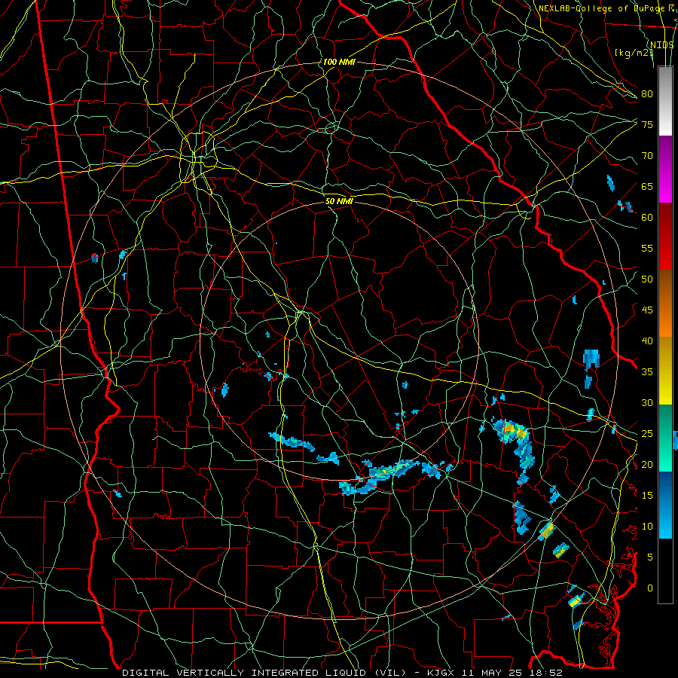
Task: Click the 35 value on the VIL scale
Action: point(647,372)
